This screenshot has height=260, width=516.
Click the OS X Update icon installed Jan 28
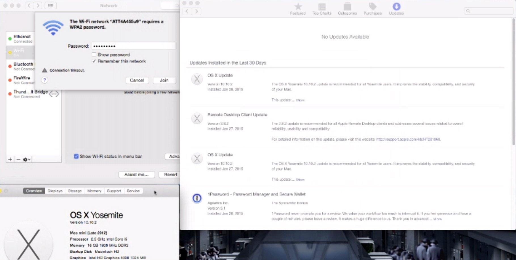[197, 79]
